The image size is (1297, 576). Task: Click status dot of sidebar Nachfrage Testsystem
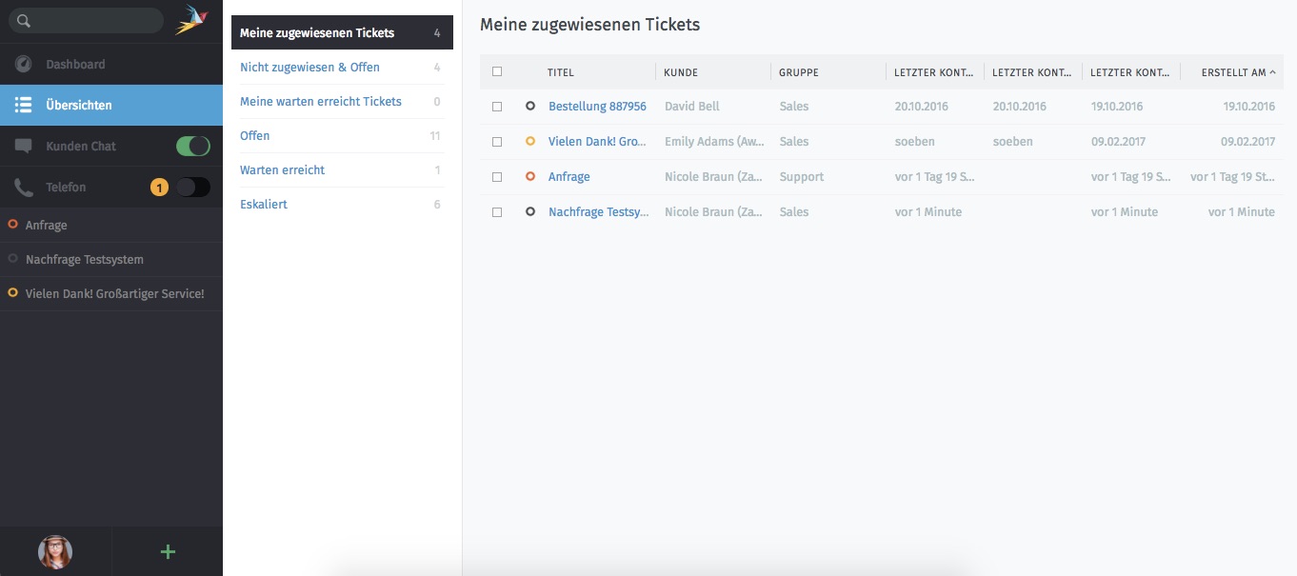12,259
